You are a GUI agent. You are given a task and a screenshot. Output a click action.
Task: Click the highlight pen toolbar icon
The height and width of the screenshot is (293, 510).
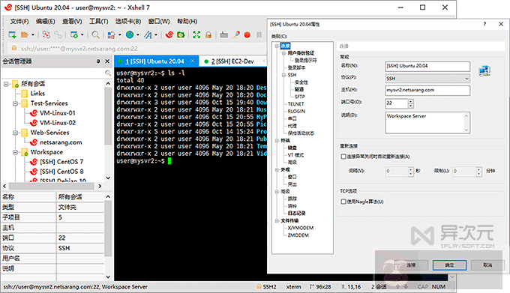tap(236, 34)
